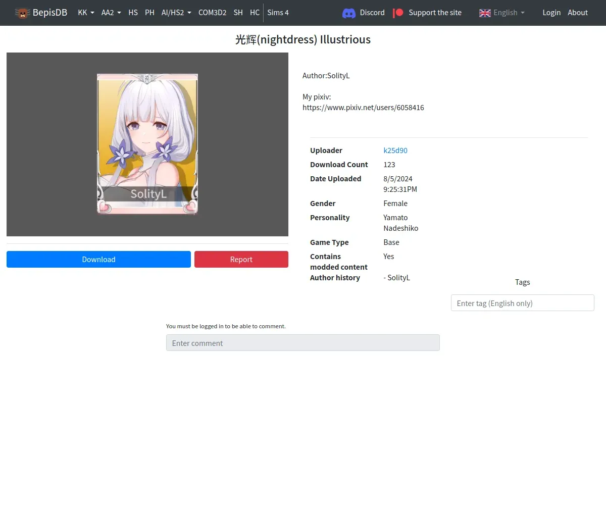The image size is (606, 505).
Task: Go to the Login page
Action: point(551,13)
